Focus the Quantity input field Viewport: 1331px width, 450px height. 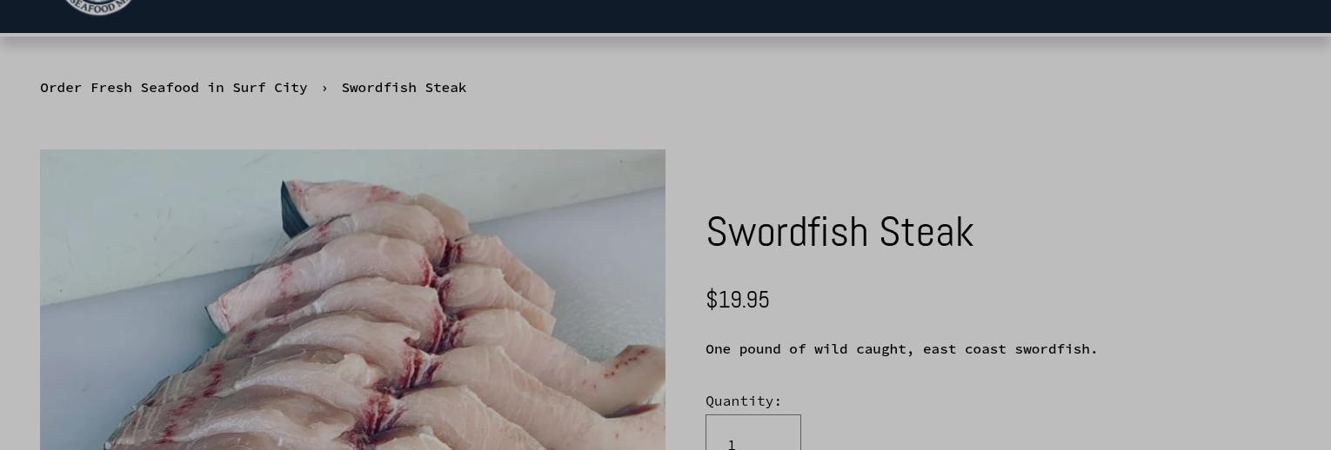tap(753, 433)
